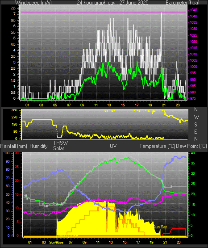Click wind speed axis value "4,5"

tap(13, 44)
